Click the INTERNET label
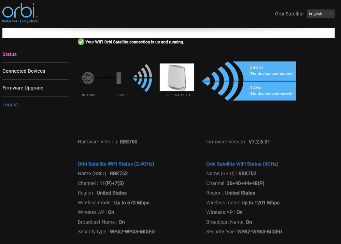Viewport: 341px width, 244px height. coord(89,95)
